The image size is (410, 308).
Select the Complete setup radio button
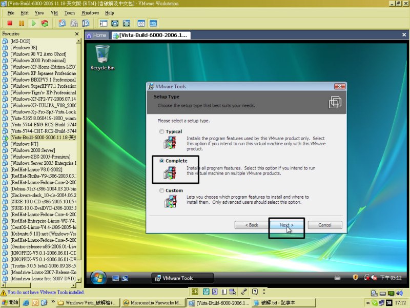[161, 161]
